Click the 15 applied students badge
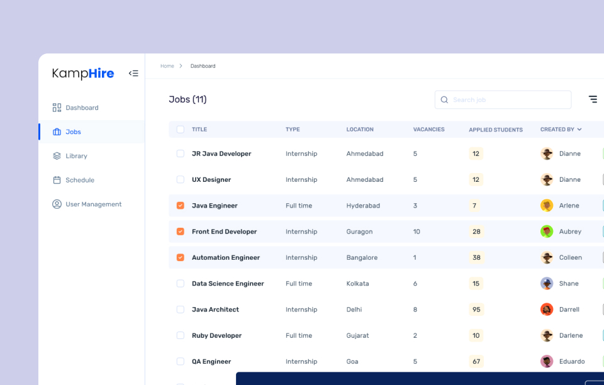This screenshot has height=385, width=604. point(476,283)
